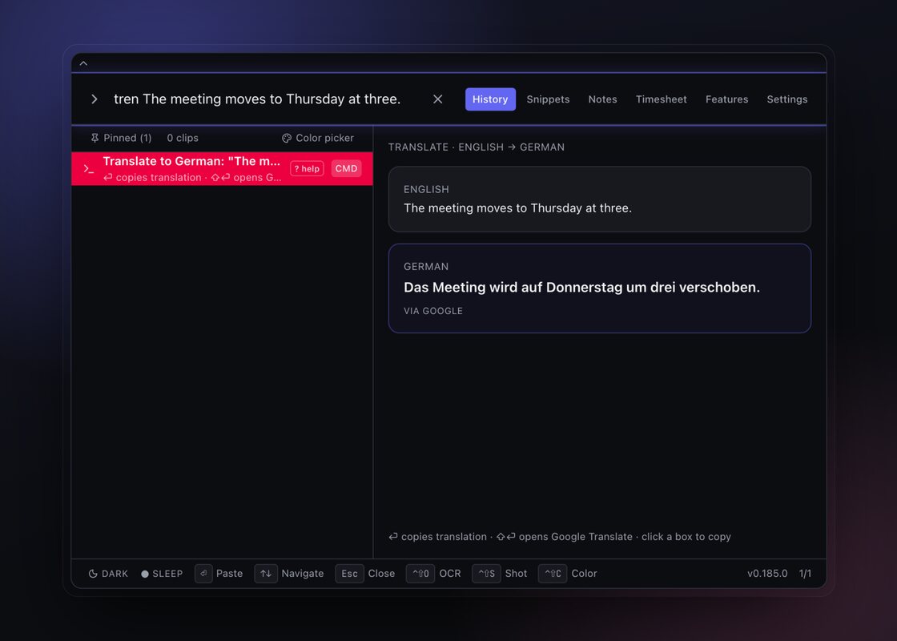Image resolution: width=897 pixels, height=641 pixels.
Task: Click the Shot screenshot shortcut badge
Action: [x=486, y=574]
